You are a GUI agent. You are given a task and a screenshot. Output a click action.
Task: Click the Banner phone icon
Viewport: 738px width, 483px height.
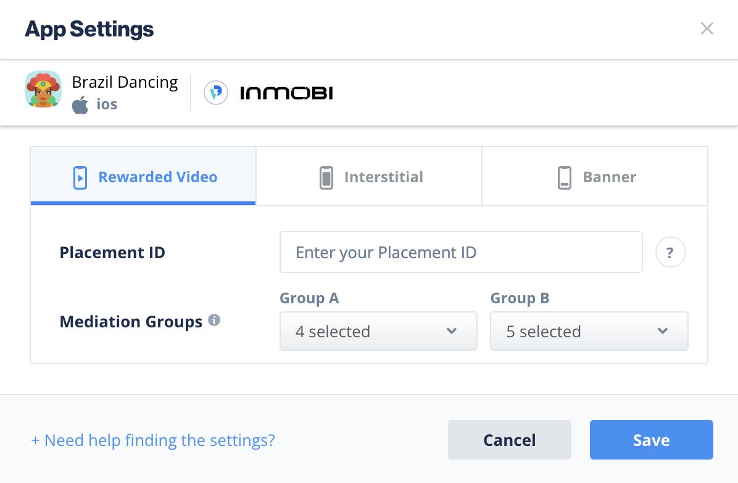coord(565,178)
